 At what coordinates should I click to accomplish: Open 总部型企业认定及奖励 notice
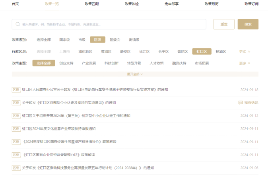tap(69, 103)
